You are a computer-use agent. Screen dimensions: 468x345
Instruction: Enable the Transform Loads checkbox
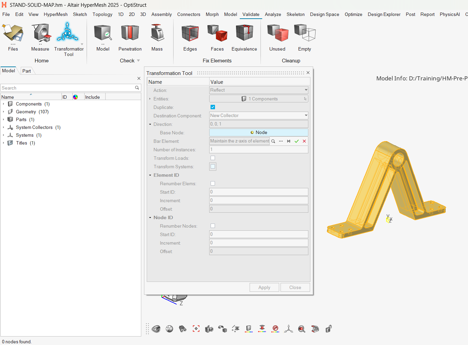point(213,158)
